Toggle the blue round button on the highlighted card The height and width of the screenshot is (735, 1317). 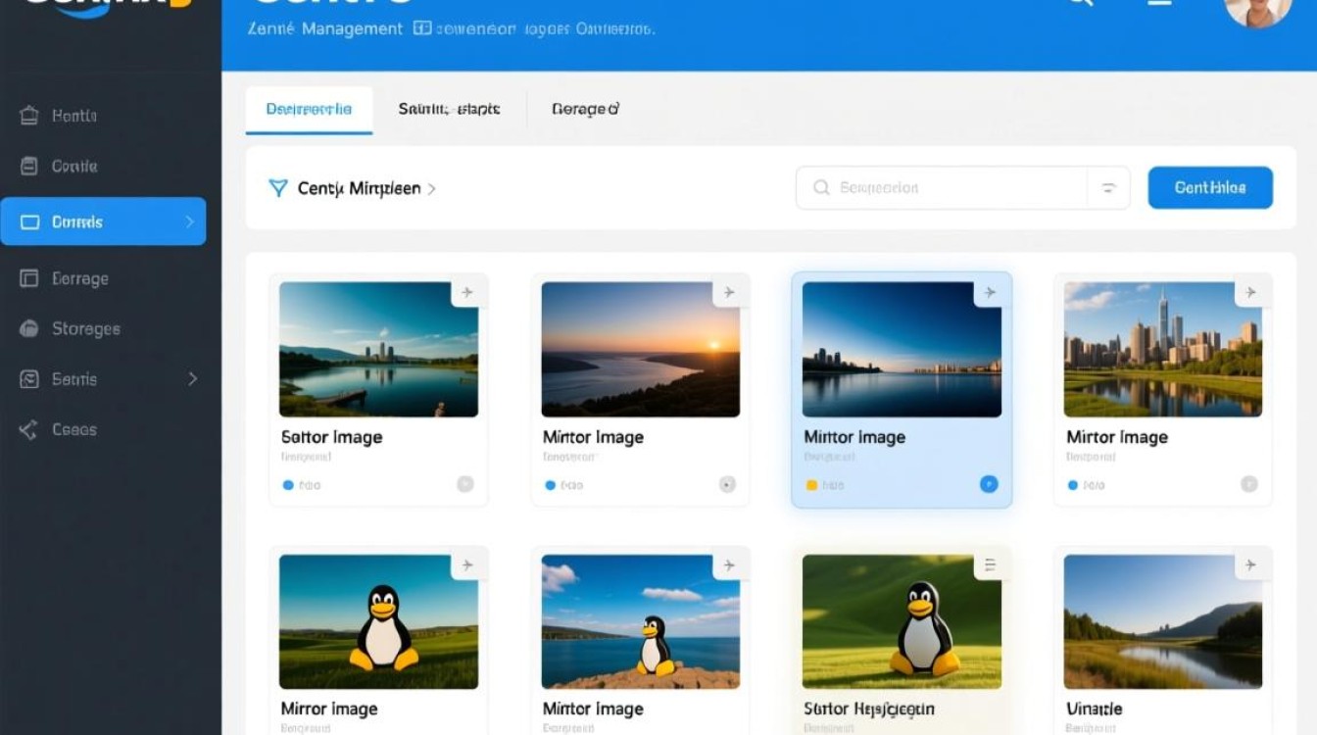(989, 484)
